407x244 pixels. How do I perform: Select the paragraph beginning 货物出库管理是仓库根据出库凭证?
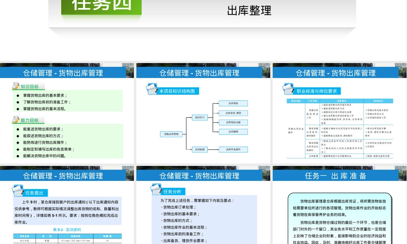click(x=339, y=208)
